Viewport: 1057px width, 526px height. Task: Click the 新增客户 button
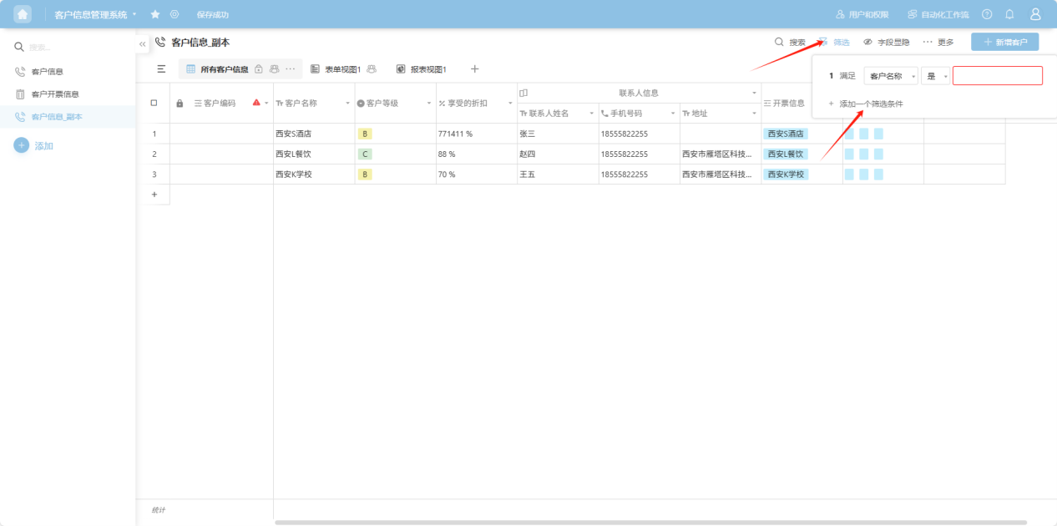coord(1004,42)
